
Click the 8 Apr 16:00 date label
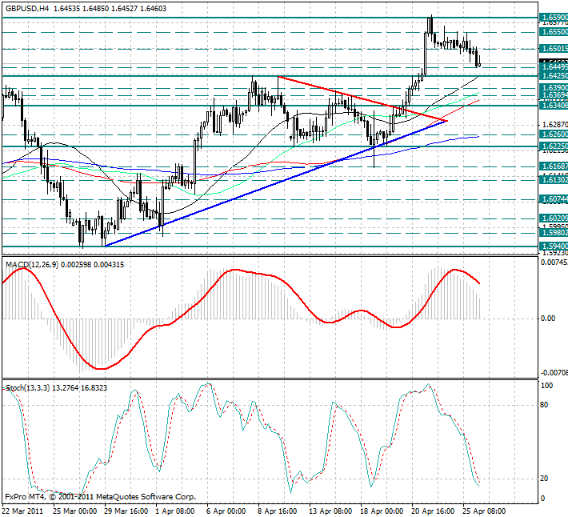(x=278, y=511)
